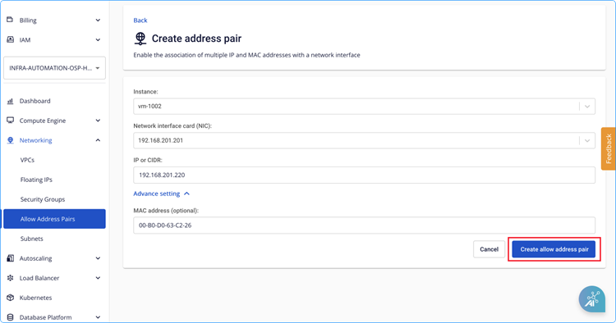This screenshot has width=616, height=323.
Task: Click the Cancel button
Action: [x=490, y=249]
